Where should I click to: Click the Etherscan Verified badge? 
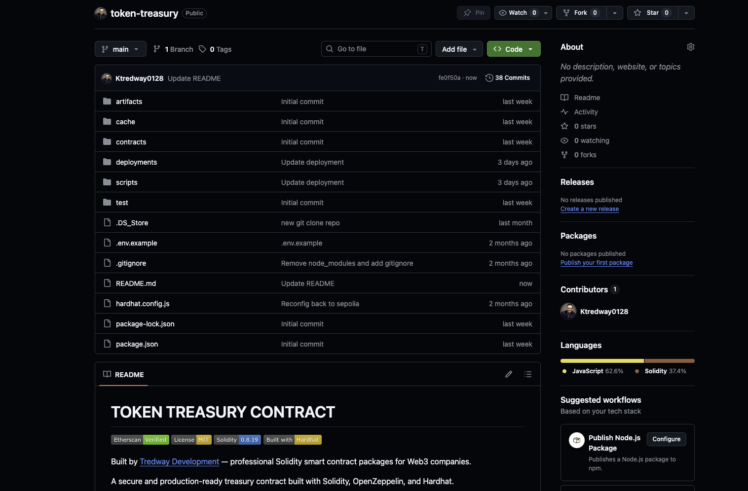pos(140,440)
